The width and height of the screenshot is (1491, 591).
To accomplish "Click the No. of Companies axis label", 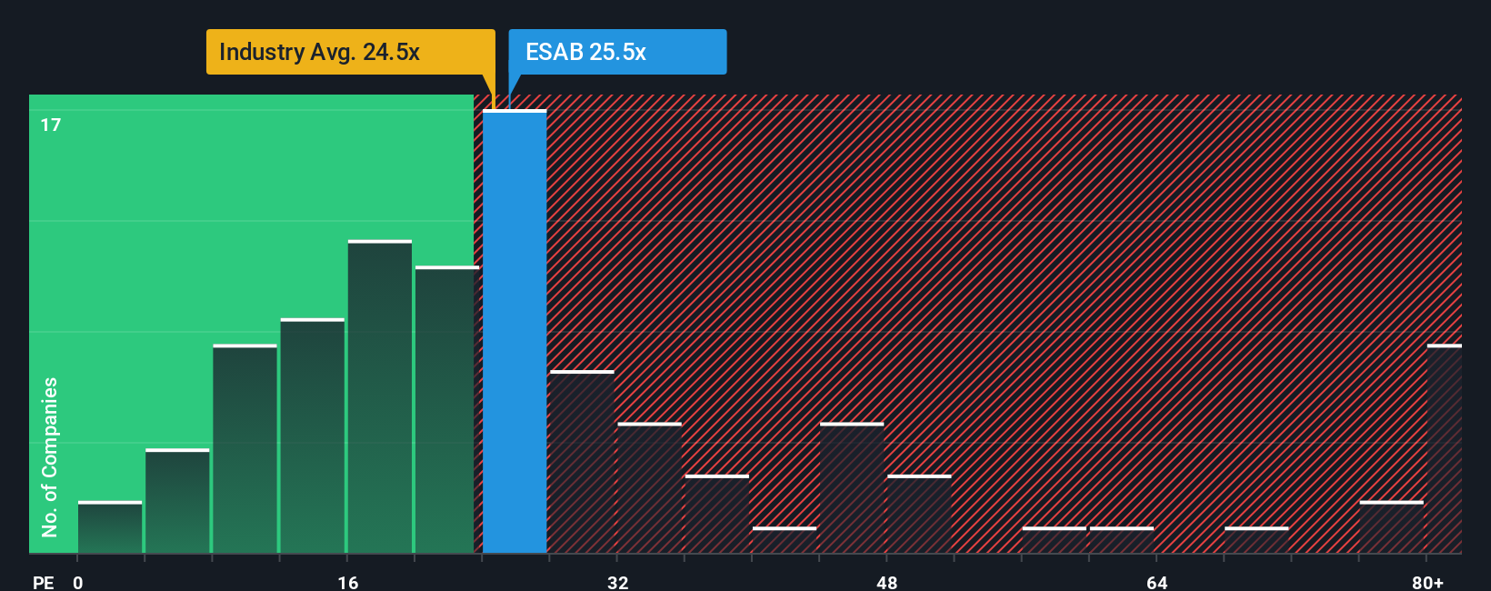I will pos(50,456).
